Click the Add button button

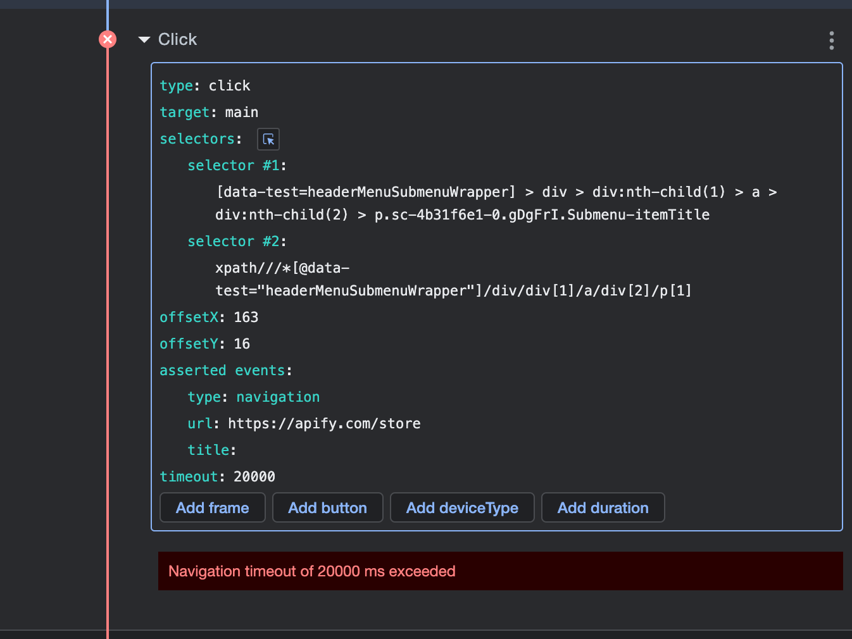328,507
